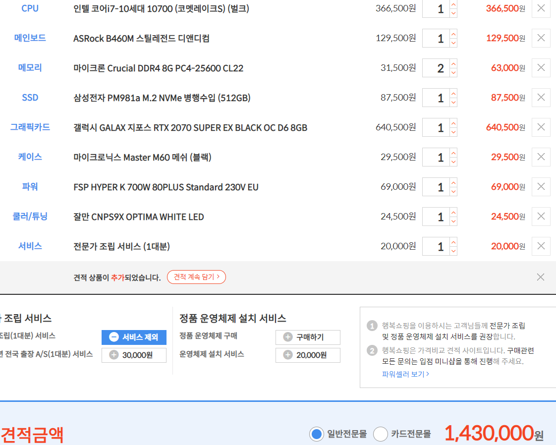Open the CPU category link
The width and height of the screenshot is (556, 445).
point(30,8)
